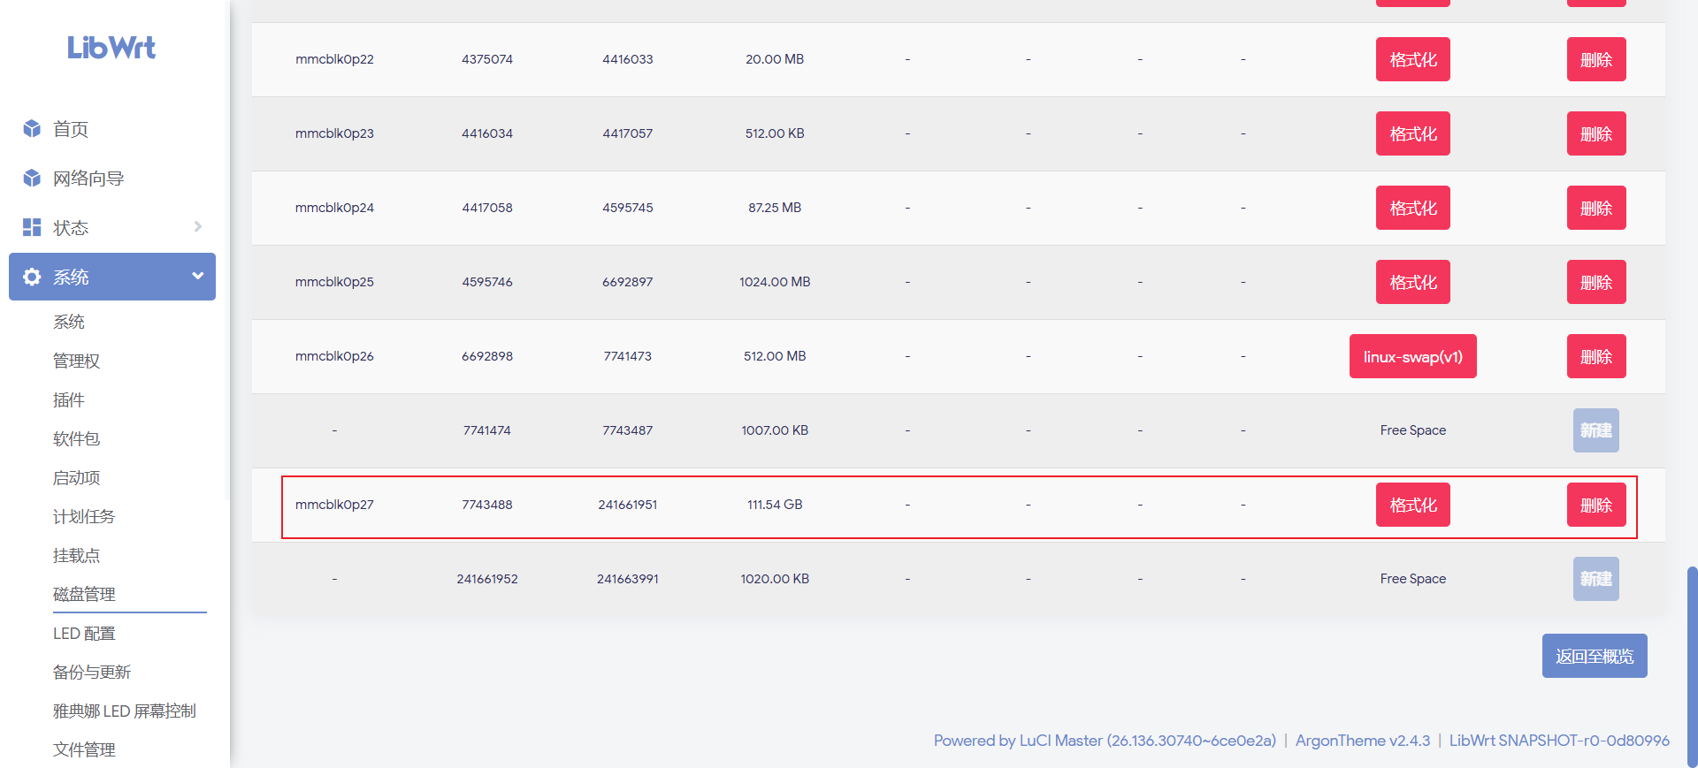Open 文件管理 page
The width and height of the screenshot is (1698, 768).
pos(84,749)
